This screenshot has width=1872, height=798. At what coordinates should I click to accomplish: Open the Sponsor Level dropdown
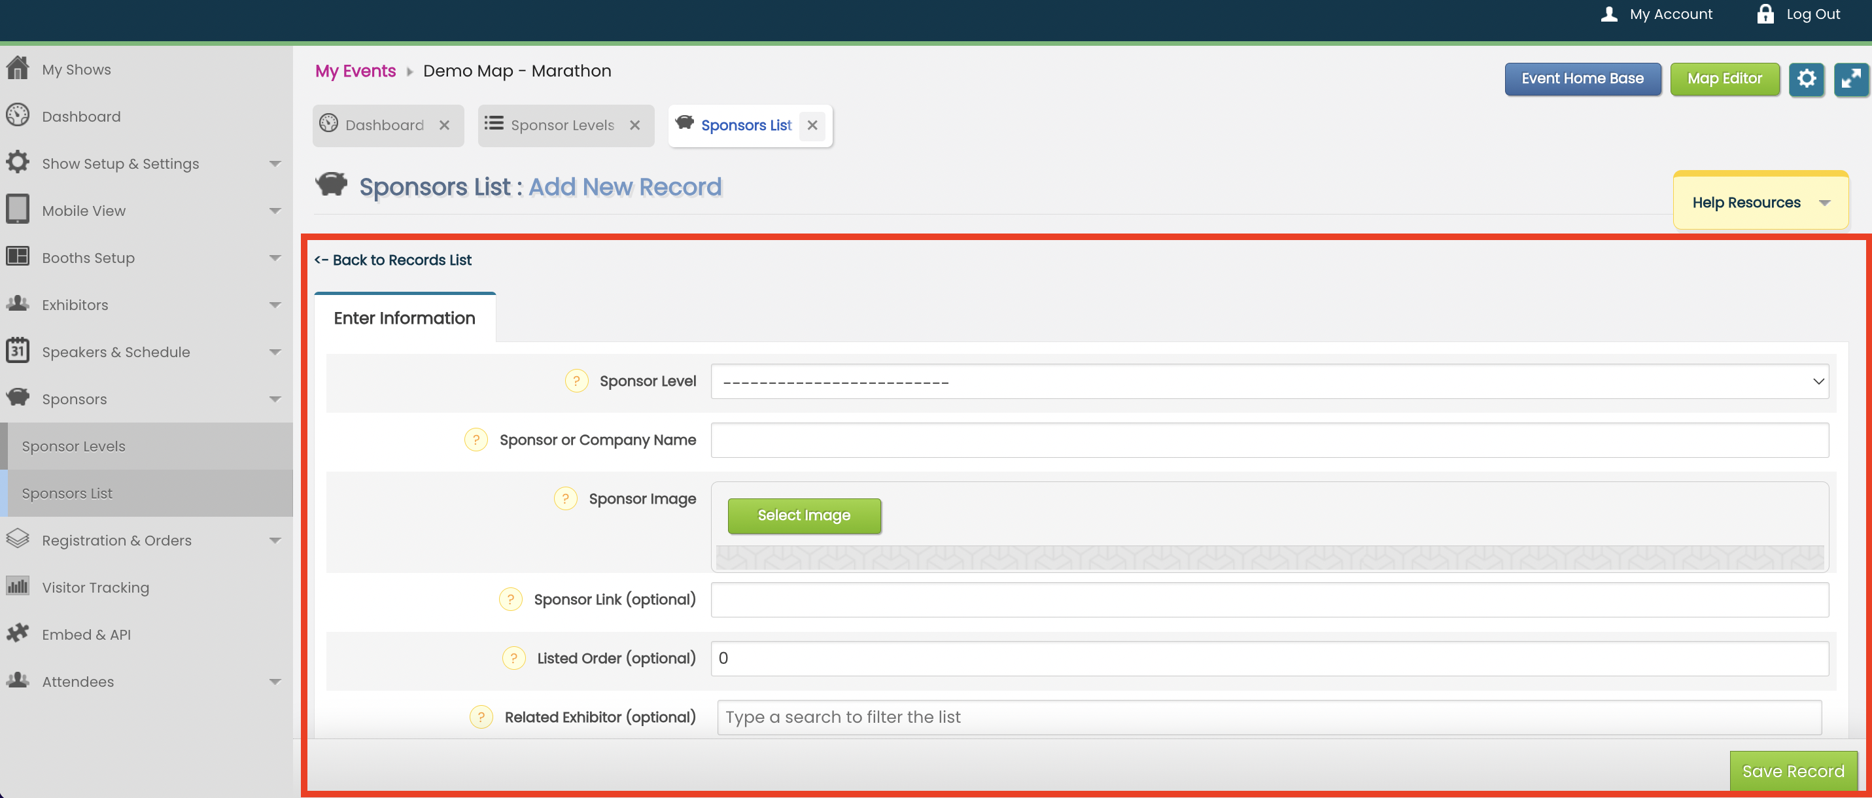[1270, 381]
